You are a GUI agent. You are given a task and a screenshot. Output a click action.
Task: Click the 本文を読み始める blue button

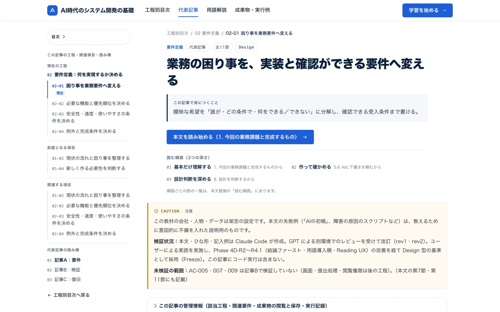pos(240,137)
